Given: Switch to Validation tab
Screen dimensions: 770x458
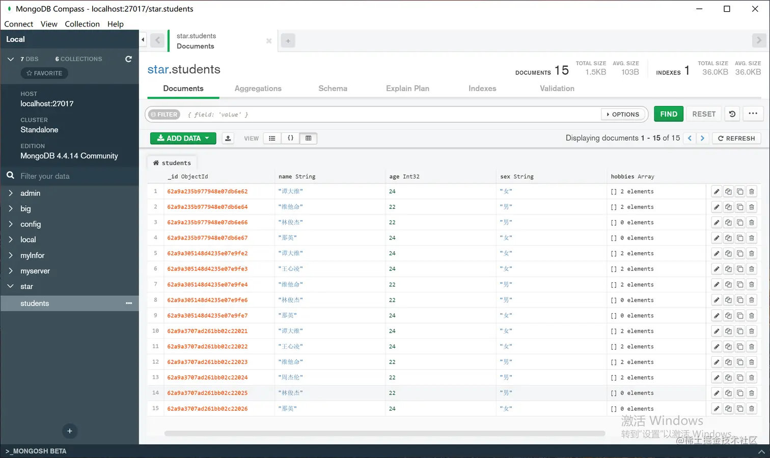Looking at the screenshot, I should [x=557, y=89].
